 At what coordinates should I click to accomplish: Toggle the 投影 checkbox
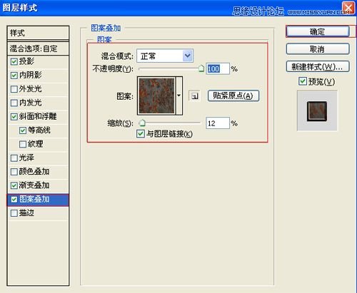pos(14,62)
